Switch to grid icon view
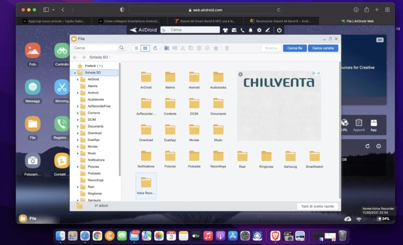This screenshot has height=245, width=403. tap(145, 48)
